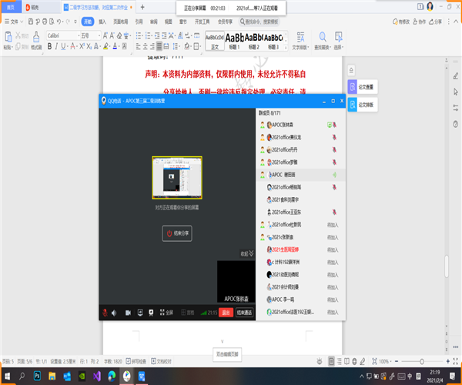Open Photoshop from the taskbar
The height and width of the screenshot is (385, 462).
pyautogui.click(x=37, y=375)
